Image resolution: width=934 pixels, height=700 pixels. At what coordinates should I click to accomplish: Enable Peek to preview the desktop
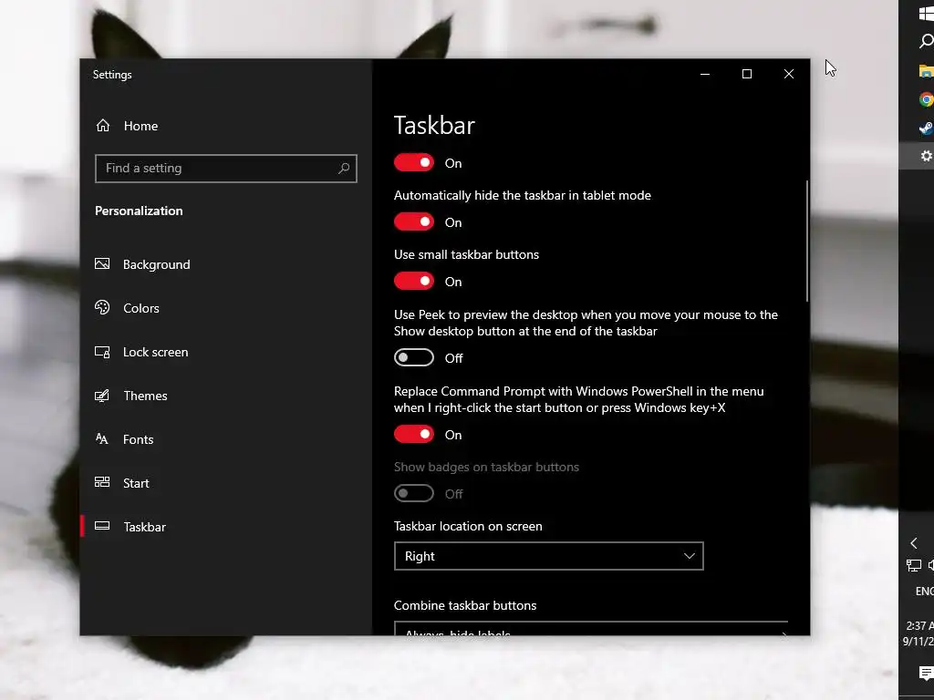[414, 357]
